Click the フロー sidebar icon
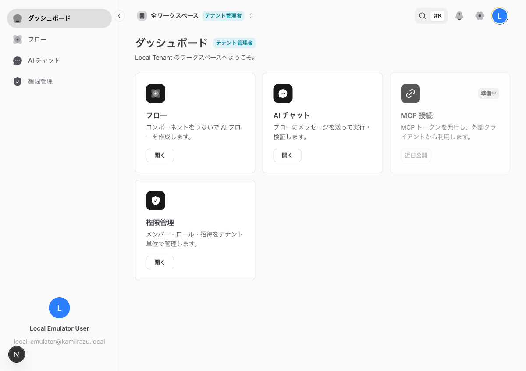Image resolution: width=526 pixels, height=371 pixels. point(18,40)
